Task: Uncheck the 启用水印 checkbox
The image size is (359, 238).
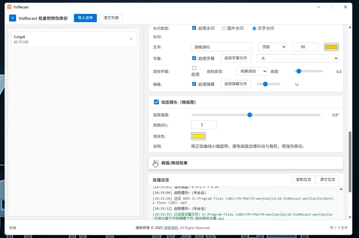Action: pos(194,28)
